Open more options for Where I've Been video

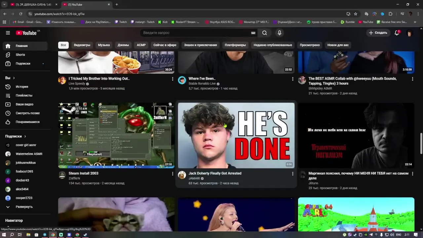(292, 79)
